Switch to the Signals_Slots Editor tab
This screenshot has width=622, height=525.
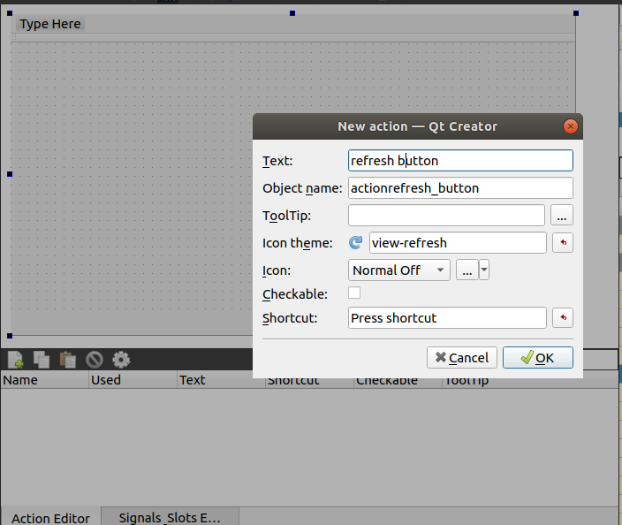[170, 517]
